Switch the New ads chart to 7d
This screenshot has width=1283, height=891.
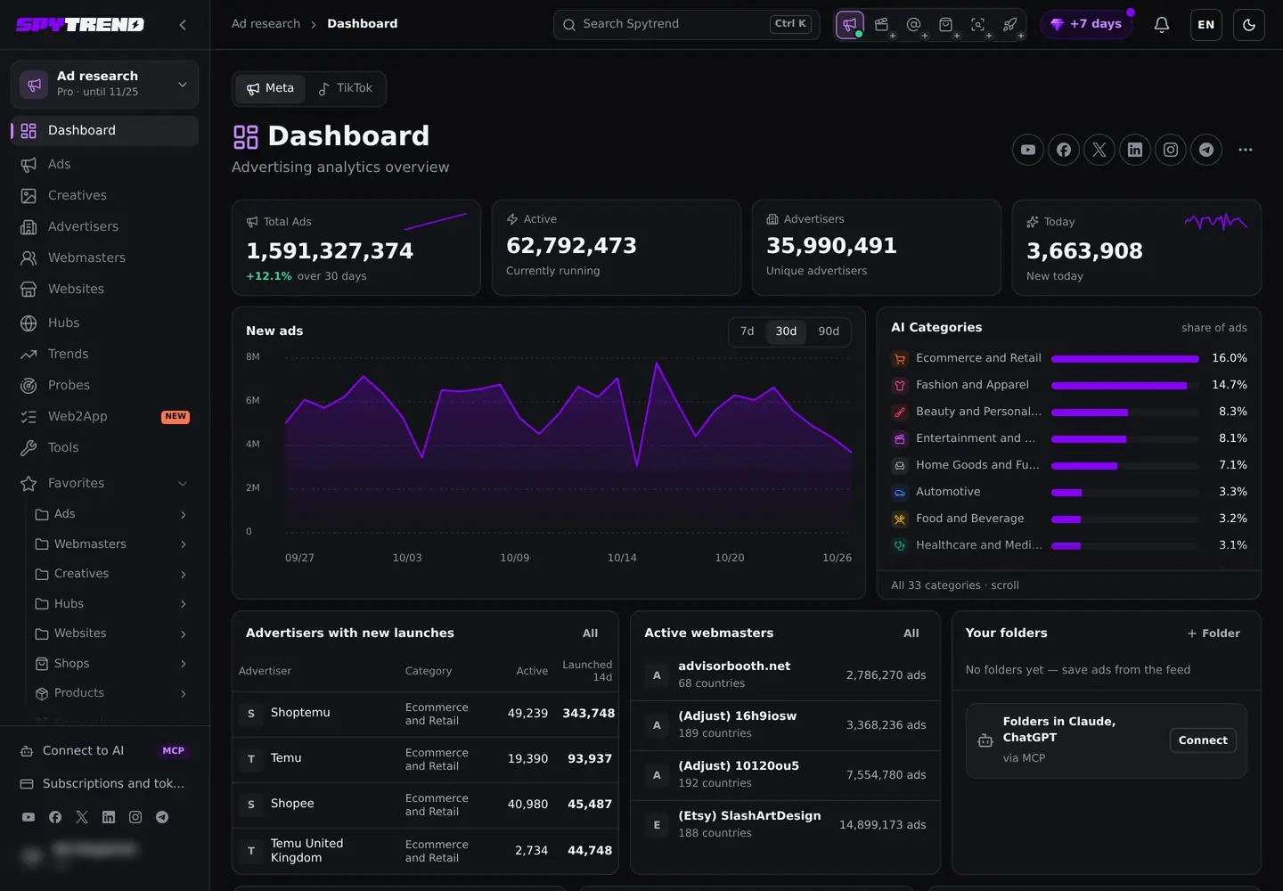click(x=748, y=331)
